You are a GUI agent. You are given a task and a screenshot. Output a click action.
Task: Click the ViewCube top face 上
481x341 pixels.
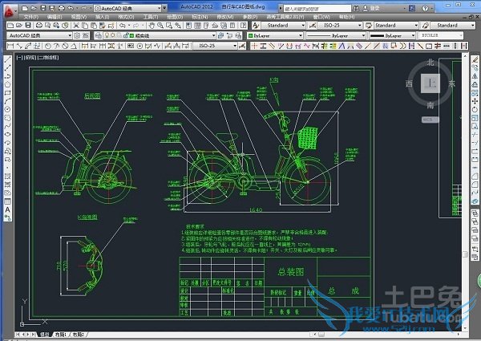tap(430, 83)
